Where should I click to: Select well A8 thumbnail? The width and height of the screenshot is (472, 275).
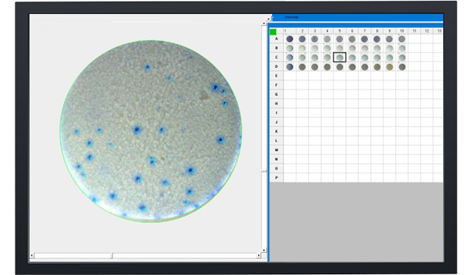[377, 39]
